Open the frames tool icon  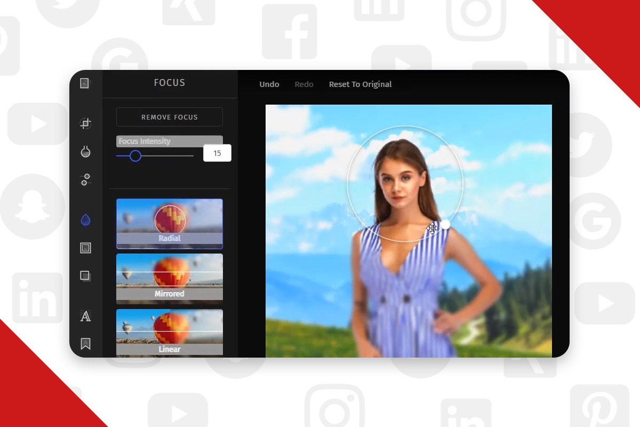click(x=85, y=248)
